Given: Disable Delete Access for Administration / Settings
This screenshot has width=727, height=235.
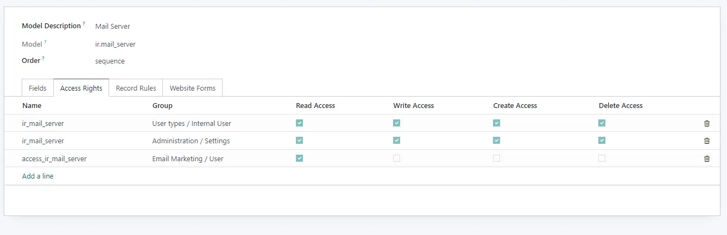Looking at the screenshot, I should 602,141.
